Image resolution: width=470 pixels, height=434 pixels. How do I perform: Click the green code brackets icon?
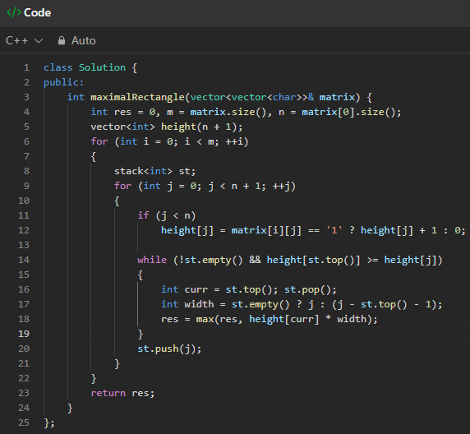[x=14, y=12]
